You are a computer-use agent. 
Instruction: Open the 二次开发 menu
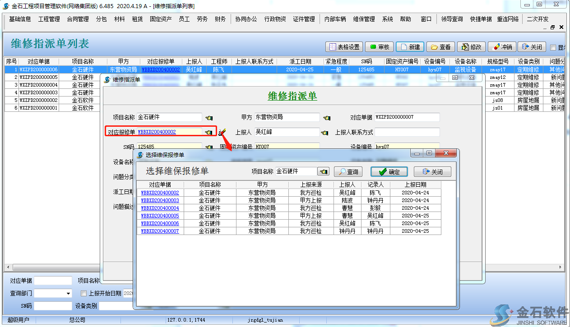[x=538, y=19]
